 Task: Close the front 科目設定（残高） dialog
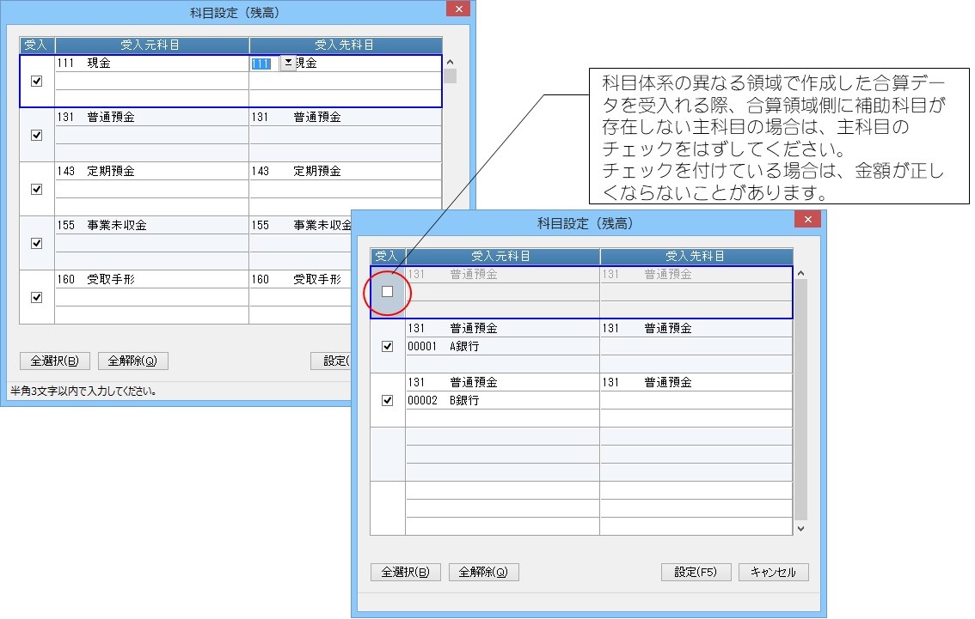[807, 219]
